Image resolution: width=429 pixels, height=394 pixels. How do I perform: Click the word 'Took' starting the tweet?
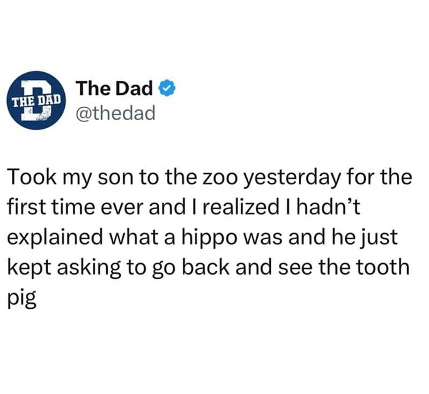tap(32, 177)
